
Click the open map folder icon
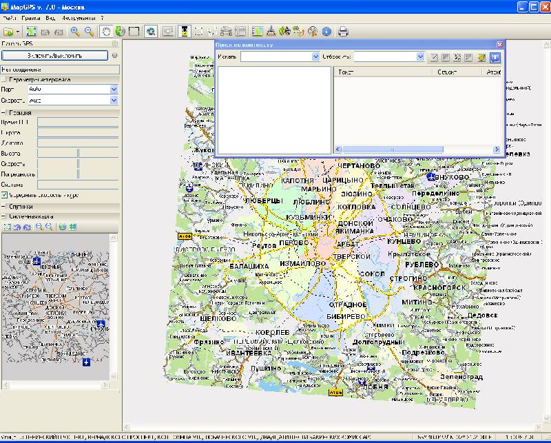8,32
